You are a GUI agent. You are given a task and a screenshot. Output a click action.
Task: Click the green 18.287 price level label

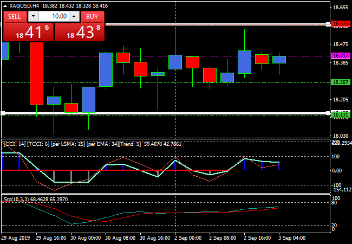pyautogui.click(x=340, y=82)
